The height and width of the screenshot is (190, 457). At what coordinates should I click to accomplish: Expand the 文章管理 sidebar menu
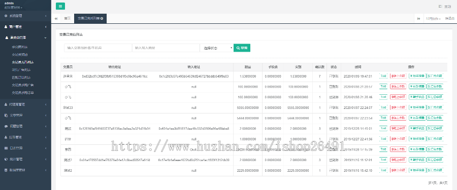click(x=25, y=115)
